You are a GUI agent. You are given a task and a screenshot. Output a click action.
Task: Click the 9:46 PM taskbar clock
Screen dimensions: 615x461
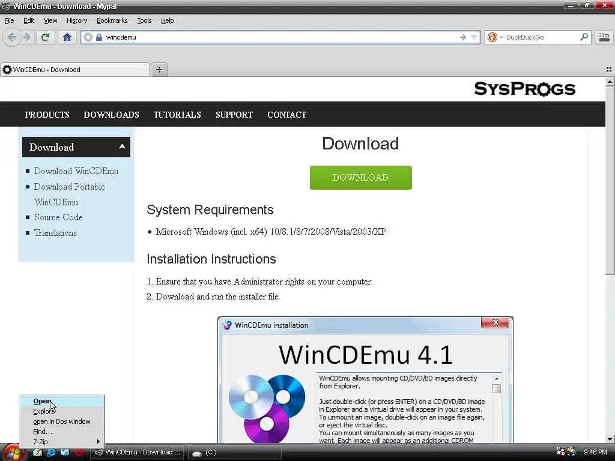point(595,452)
